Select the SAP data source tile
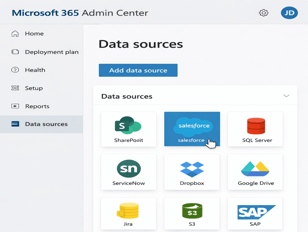308x232 pixels. [x=255, y=214]
